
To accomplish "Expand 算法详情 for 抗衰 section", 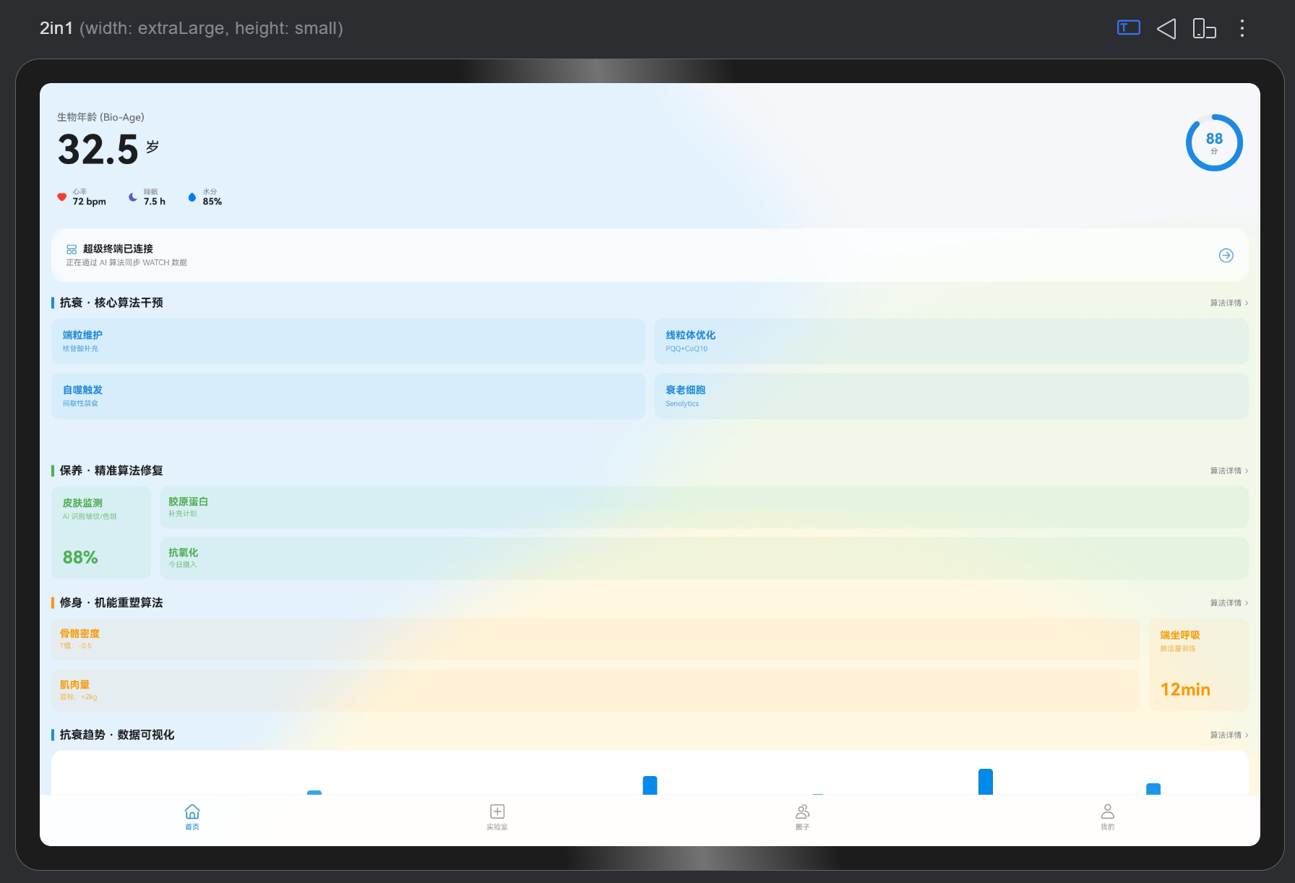I will pos(1229,303).
